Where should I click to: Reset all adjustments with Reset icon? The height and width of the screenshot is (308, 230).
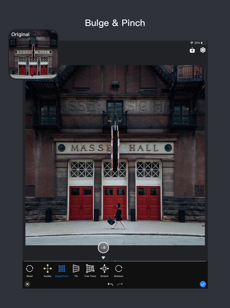tap(30, 271)
